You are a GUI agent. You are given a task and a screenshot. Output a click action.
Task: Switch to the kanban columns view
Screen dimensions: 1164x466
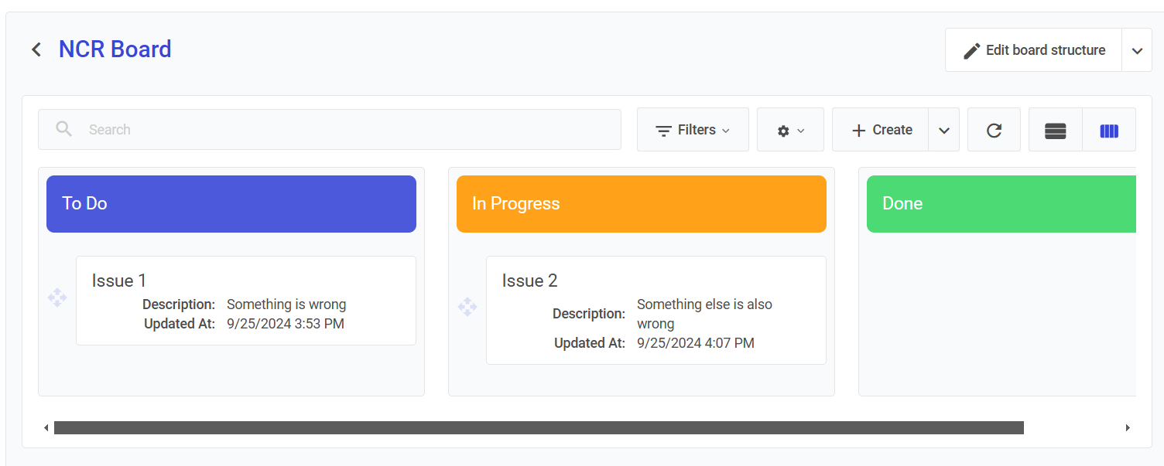(1109, 131)
